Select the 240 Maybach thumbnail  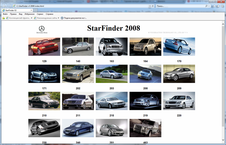[78, 128]
